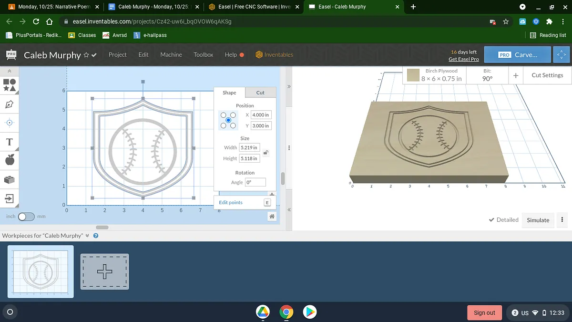Switch to the Cut tab
The height and width of the screenshot is (322, 572).
[260, 93]
